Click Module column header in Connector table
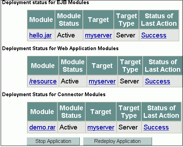 click(42, 112)
